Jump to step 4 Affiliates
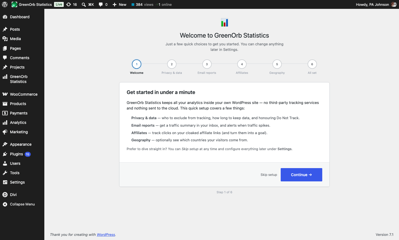399x240 pixels. pos(242,64)
